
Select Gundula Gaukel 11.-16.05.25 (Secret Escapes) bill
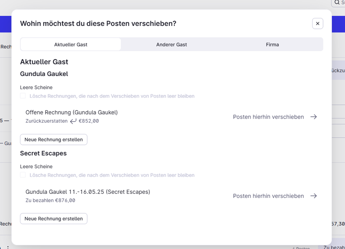pyautogui.click(x=88, y=192)
